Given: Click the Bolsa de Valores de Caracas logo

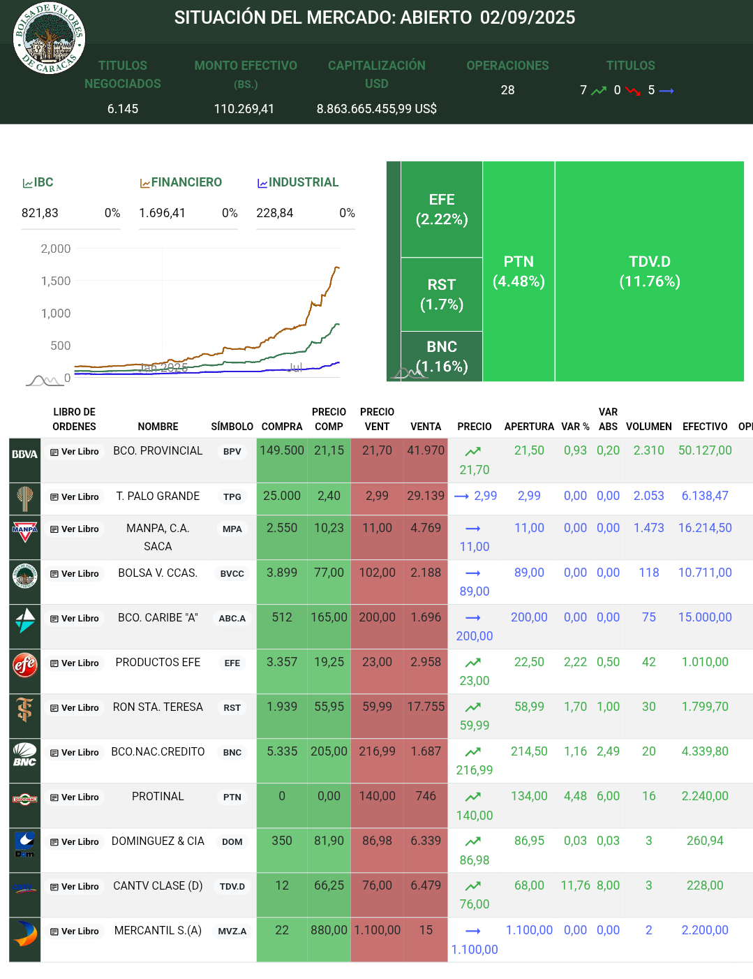Looking at the screenshot, I should (x=49, y=38).
